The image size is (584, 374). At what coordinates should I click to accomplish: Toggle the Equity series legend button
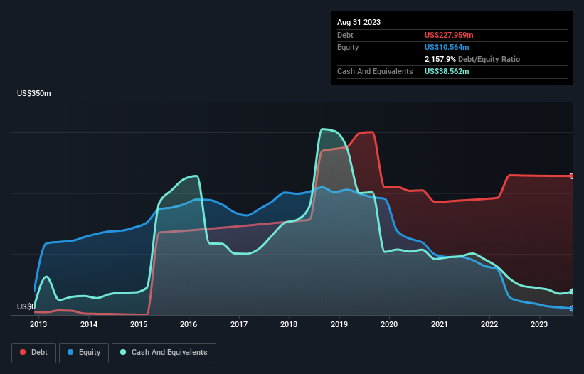(84, 353)
